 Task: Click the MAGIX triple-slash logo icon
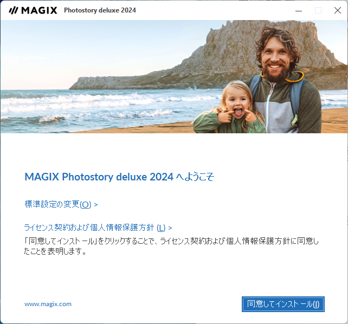click(x=14, y=10)
